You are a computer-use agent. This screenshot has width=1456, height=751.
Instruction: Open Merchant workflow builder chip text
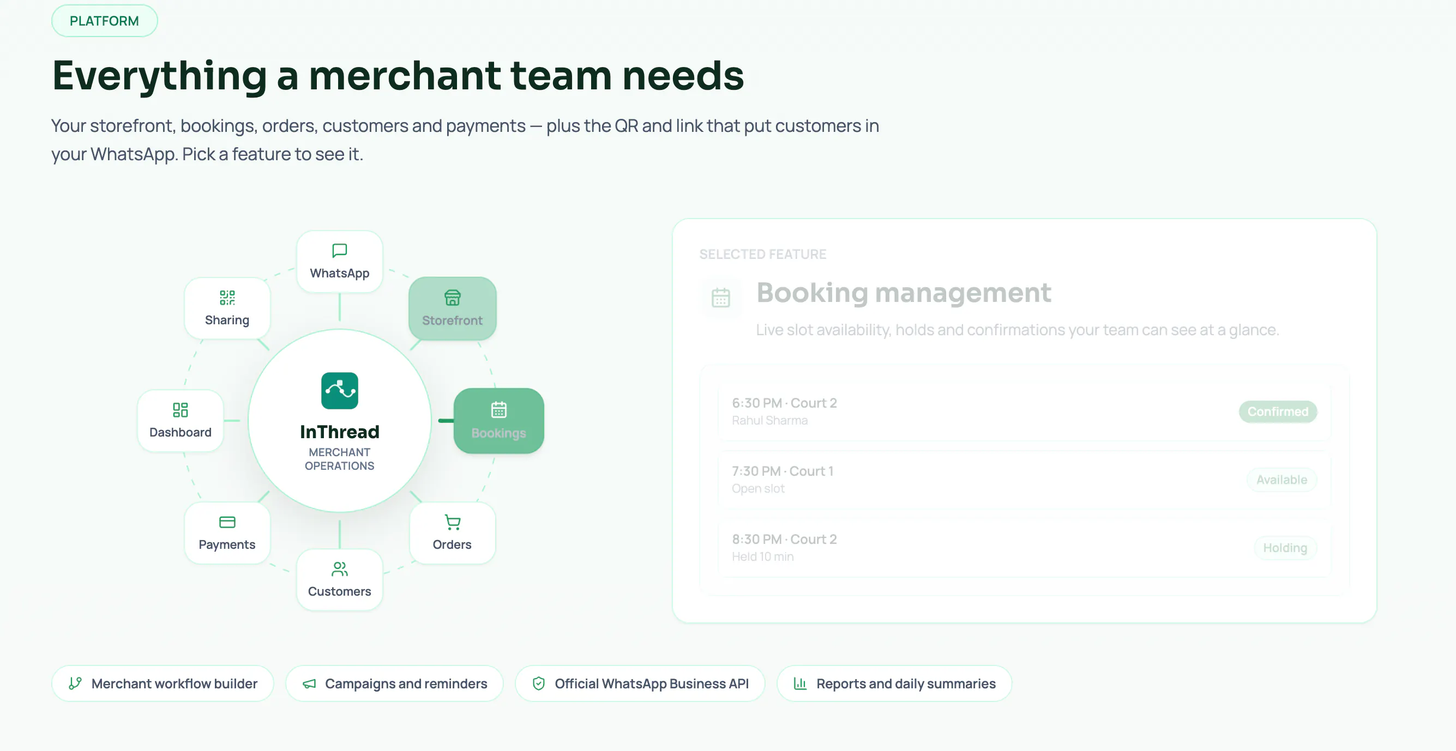[174, 684]
